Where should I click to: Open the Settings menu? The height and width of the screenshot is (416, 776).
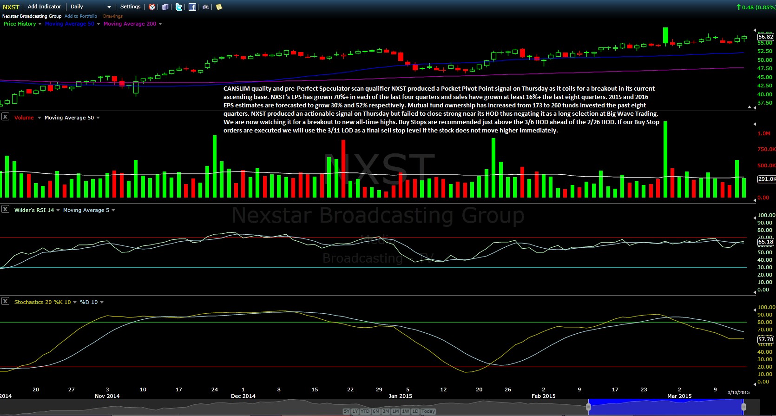pos(130,7)
